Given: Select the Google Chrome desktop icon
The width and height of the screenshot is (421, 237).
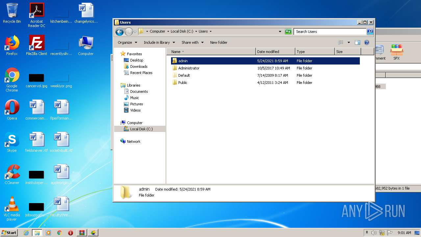Looking at the screenshot, I should click(12, 80).
